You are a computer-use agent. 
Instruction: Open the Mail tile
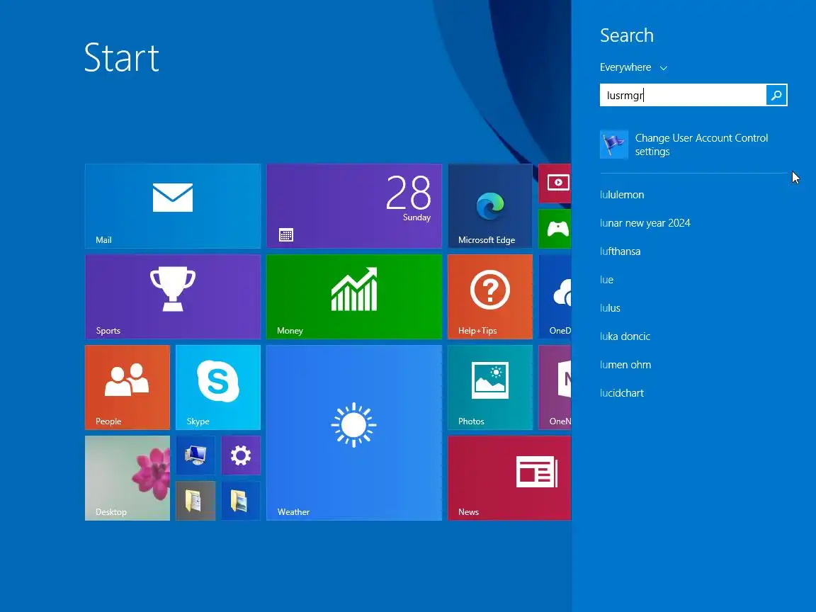tap(173, 206)
